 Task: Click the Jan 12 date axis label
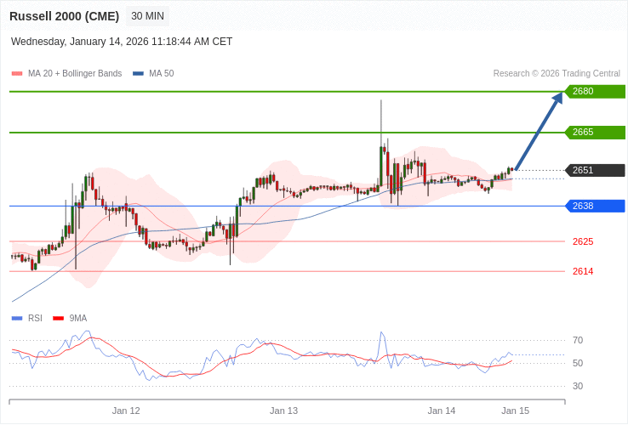126,411
